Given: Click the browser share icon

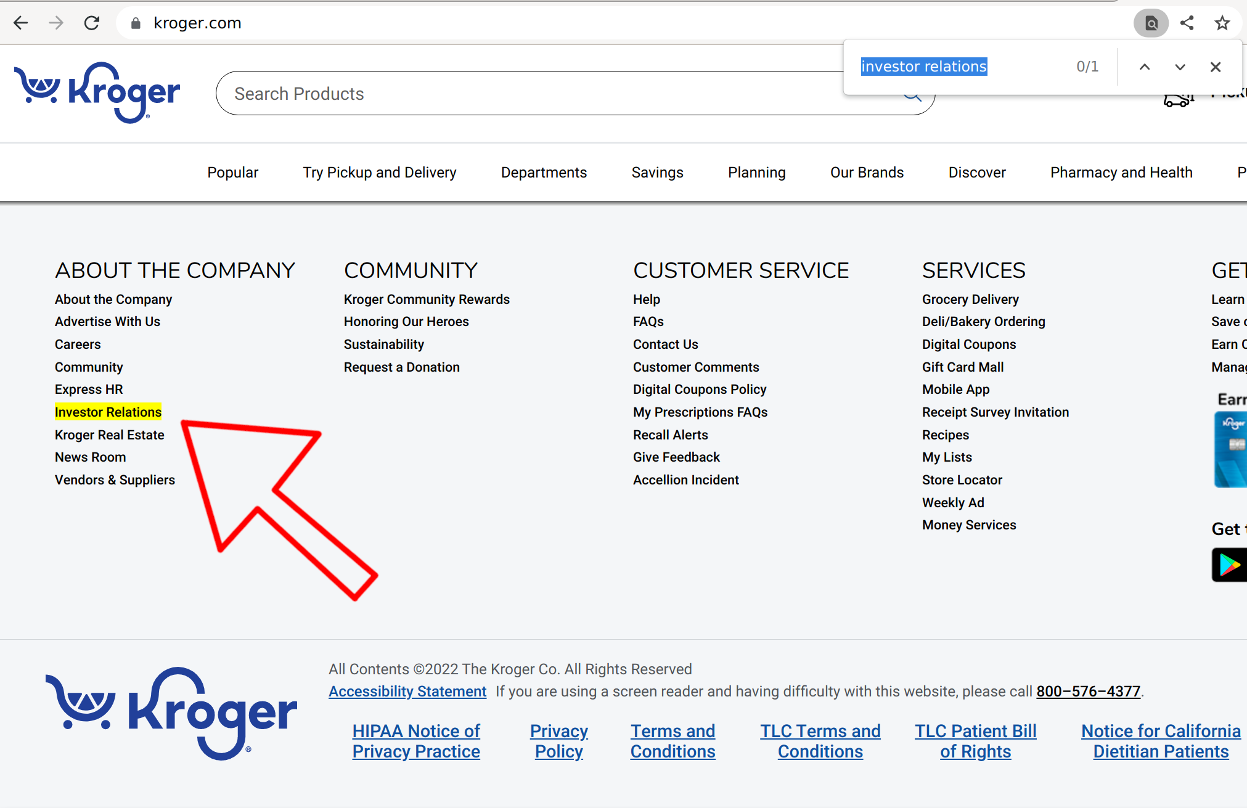Looking at the screenshot, I should pyautogui.click(x=1189, y=22).
